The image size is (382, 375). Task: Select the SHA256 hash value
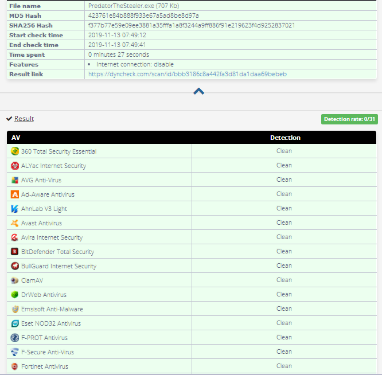click(192, 25)
